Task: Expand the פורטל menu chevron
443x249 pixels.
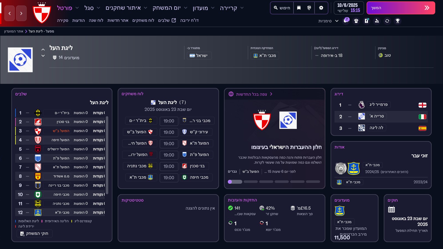Action: [77, 8]
